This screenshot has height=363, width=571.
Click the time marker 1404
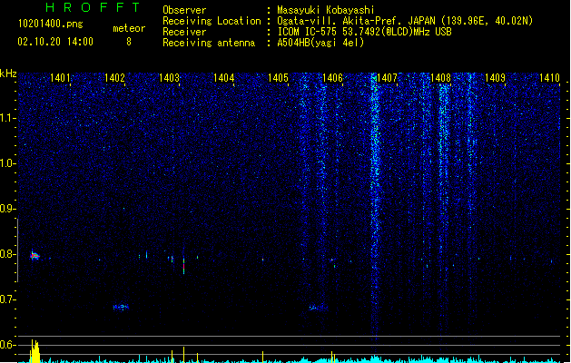pos(223,78)
